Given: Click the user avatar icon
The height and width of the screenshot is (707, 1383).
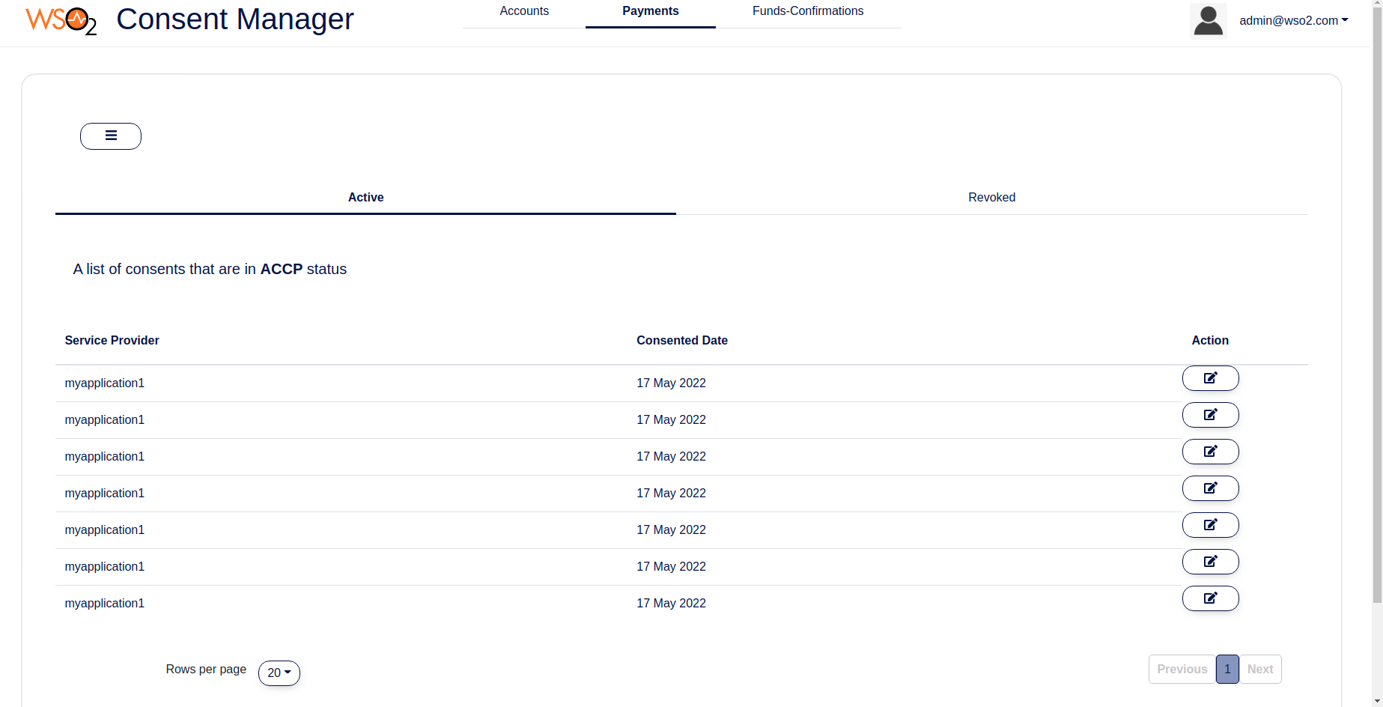Looking at the screenshot, I should (1208, 19).
